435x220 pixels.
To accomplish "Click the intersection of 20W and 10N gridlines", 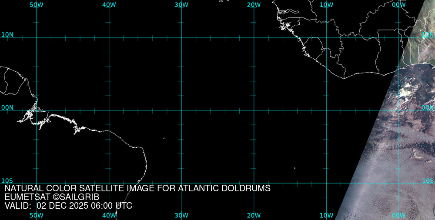I will pos(254,37).
